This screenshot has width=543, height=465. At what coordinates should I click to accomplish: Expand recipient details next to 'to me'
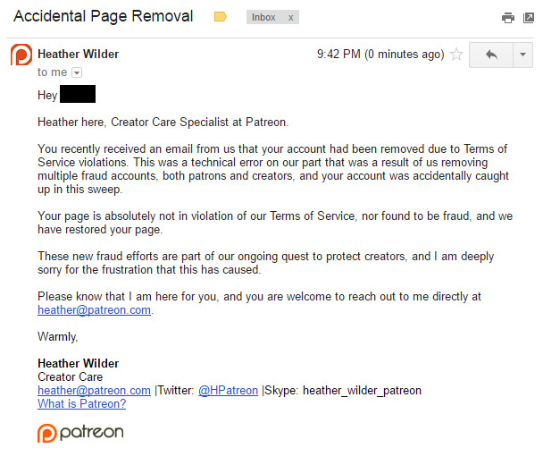point(77,72)
